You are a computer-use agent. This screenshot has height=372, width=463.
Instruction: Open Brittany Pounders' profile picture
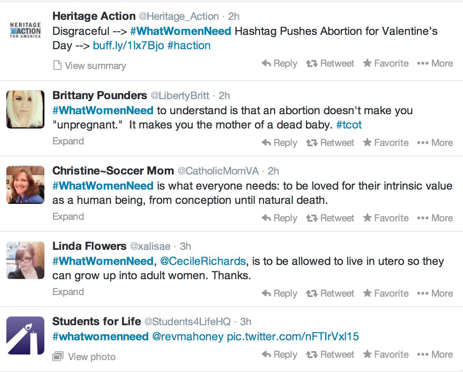tap(25, 109)
